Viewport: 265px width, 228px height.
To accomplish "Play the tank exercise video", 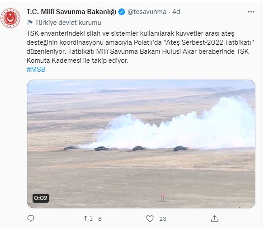I will click(141, 144).
